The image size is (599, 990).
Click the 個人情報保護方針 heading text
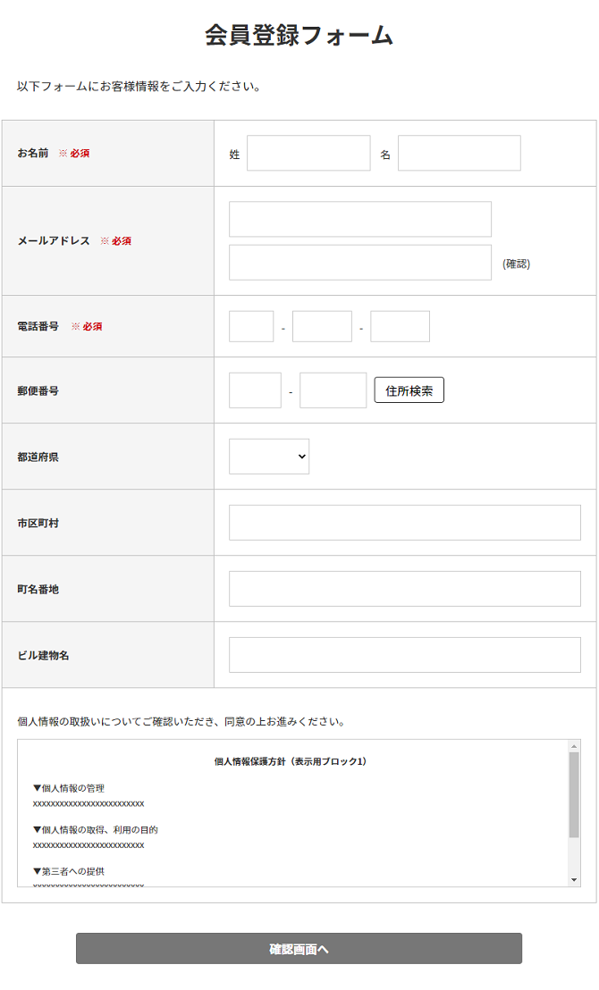[x=291, y=761]
